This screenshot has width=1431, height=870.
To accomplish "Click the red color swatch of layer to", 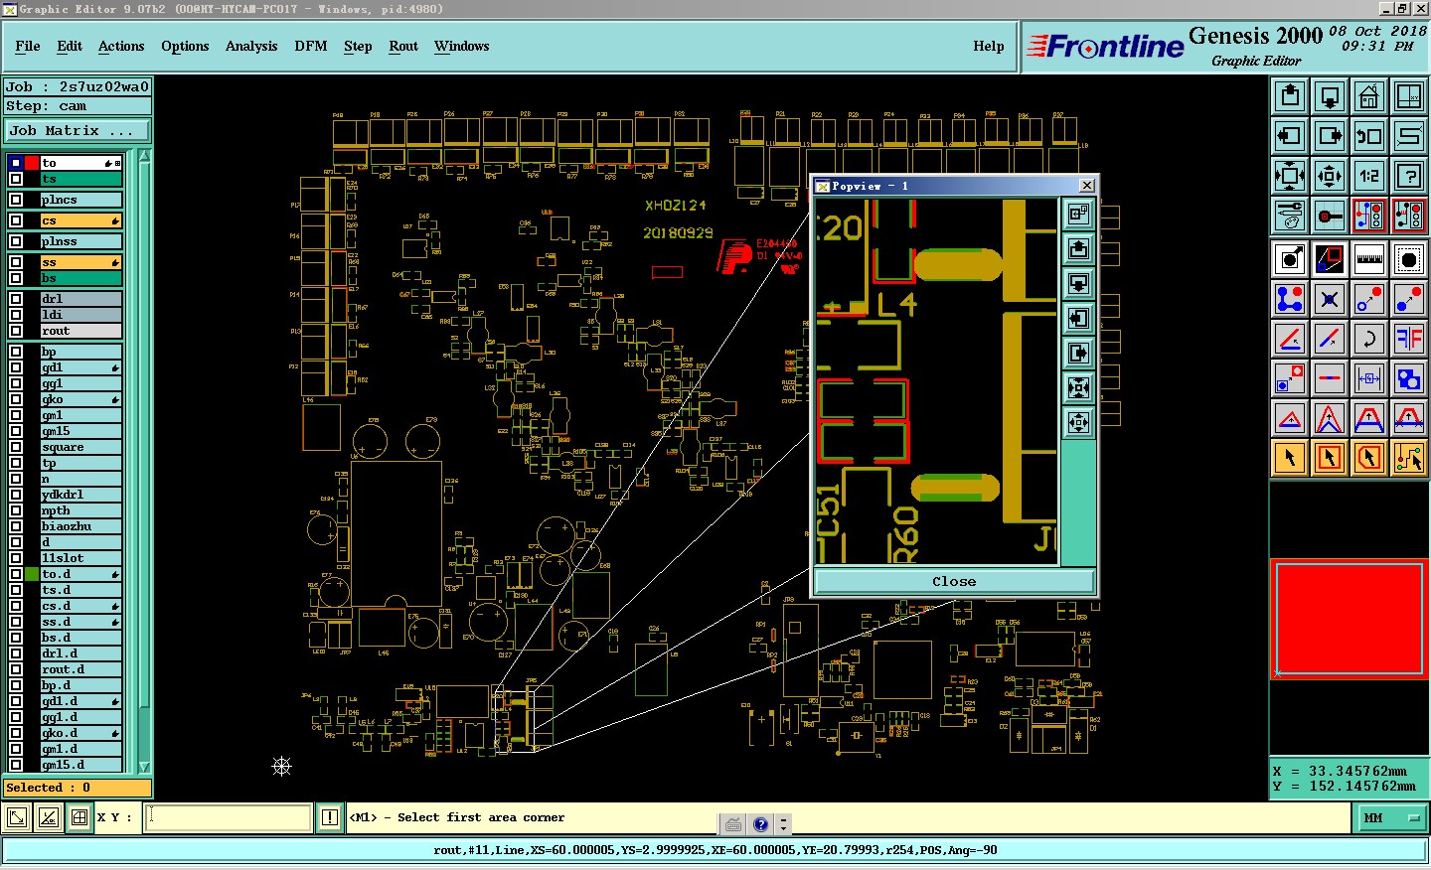I will pyautogui.click(x=32, y=163).
